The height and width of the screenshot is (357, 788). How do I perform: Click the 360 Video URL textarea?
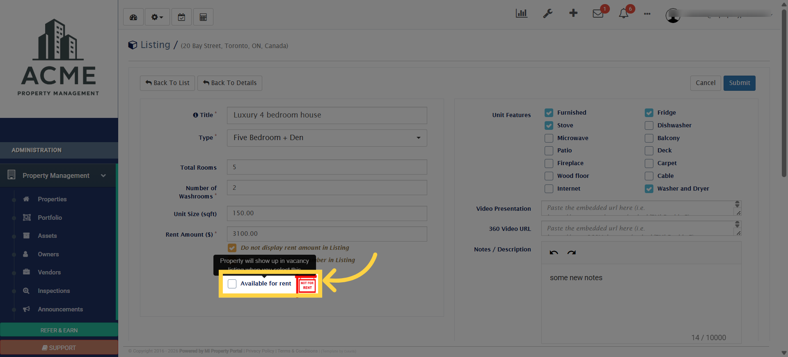pos(641,228)
